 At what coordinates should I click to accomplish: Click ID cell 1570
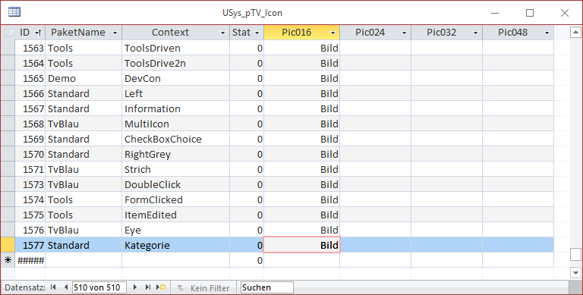[x=30, y=154]
